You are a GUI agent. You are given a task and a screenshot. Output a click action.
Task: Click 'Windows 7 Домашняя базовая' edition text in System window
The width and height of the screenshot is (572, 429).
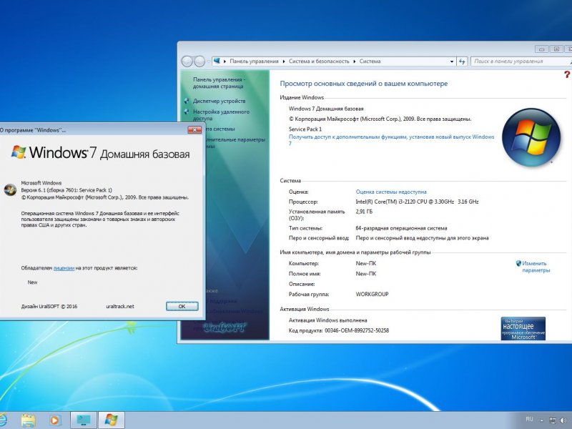tap(326, 109)
